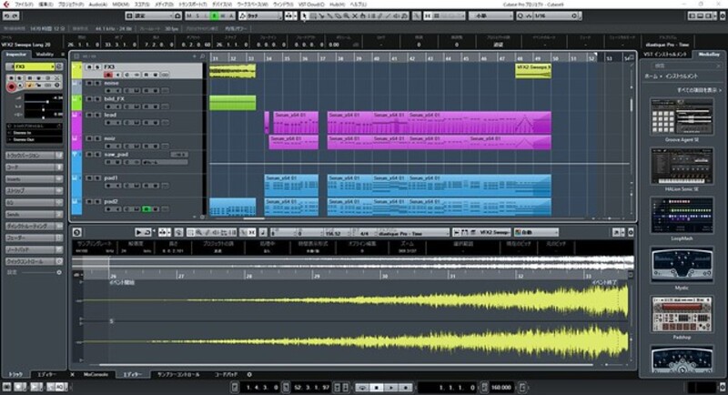Open HALion Sonic SE instrument thumbnail
Viewport: 728px width, 395px height.
pyautogui.click(x=681, y=166)
